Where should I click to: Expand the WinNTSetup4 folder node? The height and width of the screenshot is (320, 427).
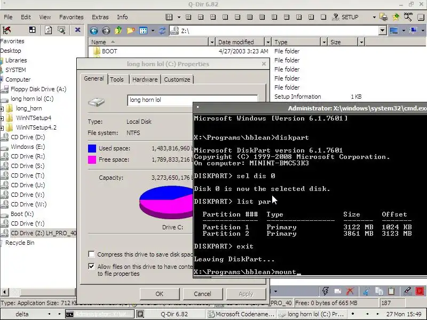[x=2, y=118]
